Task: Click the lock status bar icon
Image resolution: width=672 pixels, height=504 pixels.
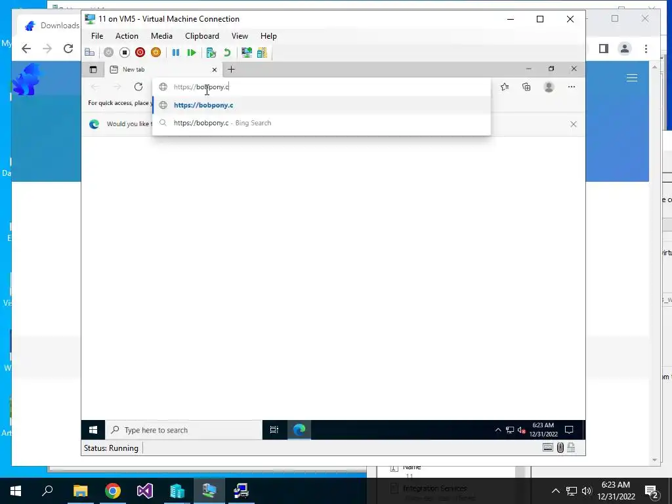Action: click(x=571, y=448)
